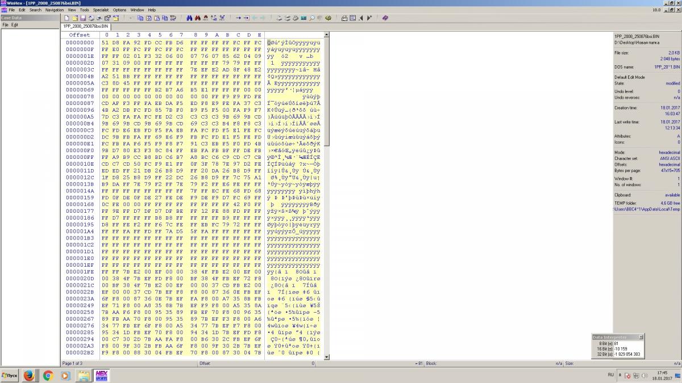Click the 8 Bit value 81 in Data Interpreter
Image resolution: width=682 pixels, height=383 pixels.
click(x=616, y=343)
